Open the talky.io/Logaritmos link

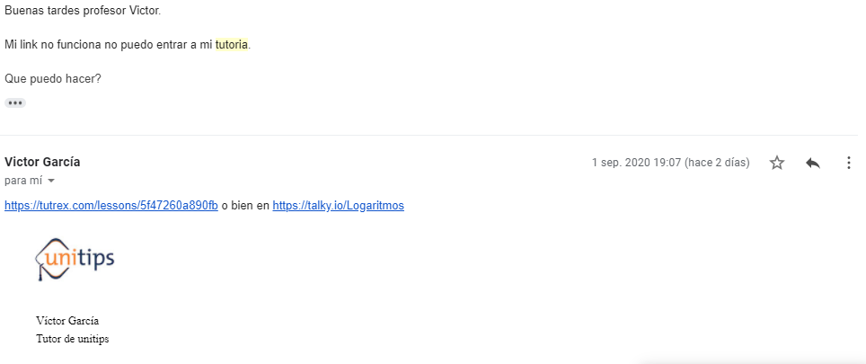(x=338, y=206)
